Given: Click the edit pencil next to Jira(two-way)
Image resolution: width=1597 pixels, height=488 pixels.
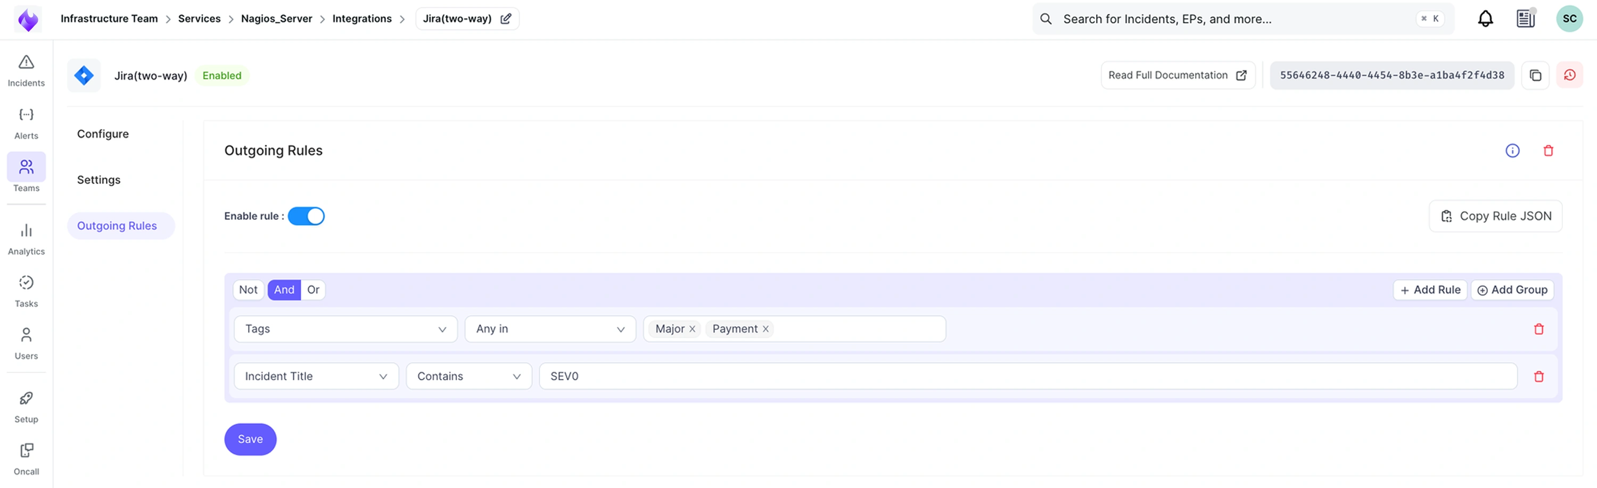Looking at the screenshot, I should [506, 19].
